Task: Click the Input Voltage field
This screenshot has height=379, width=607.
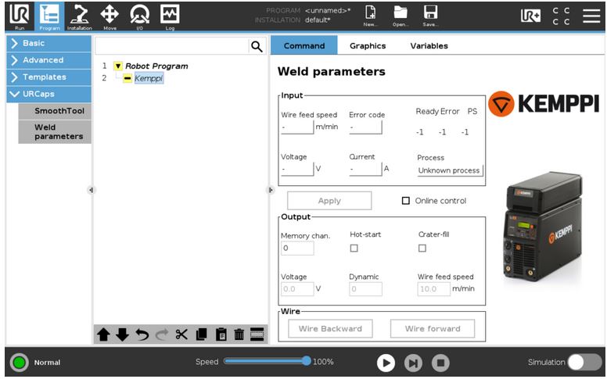Action: 297,169
